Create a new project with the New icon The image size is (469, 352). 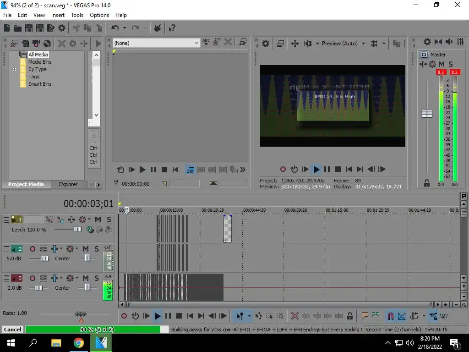click(x=7, y=28)
